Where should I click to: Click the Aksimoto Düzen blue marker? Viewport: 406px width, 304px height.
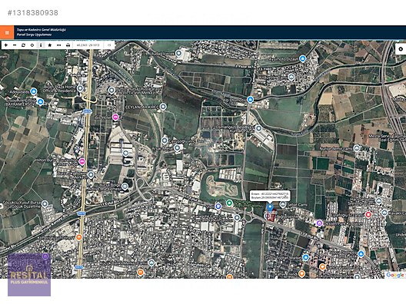[x=302, y=58]
